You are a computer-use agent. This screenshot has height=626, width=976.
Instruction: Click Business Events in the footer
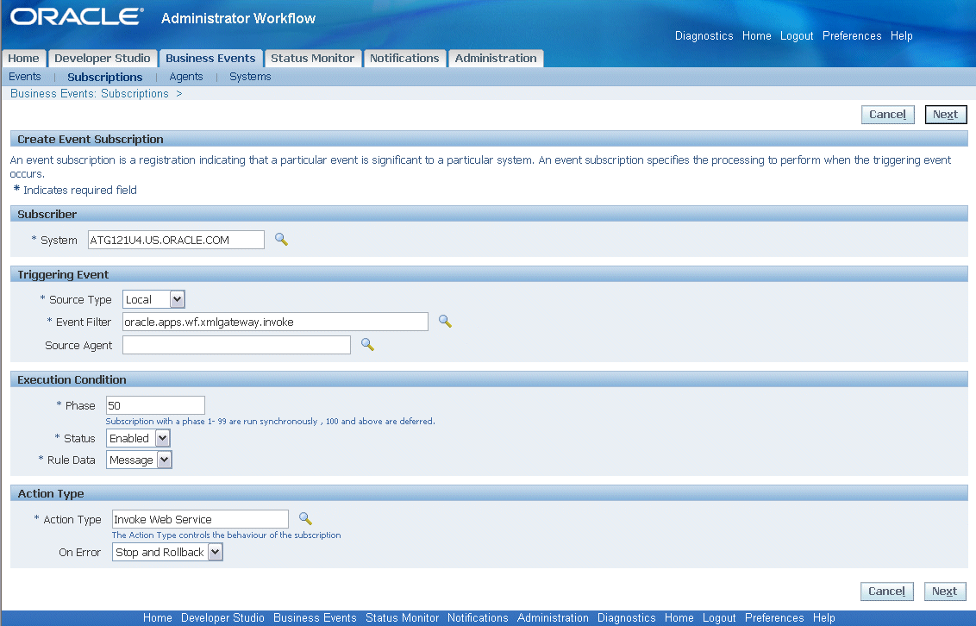pos(315,618)
